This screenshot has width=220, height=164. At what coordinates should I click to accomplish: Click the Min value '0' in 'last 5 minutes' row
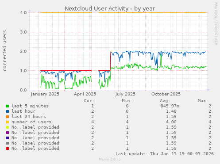(x=127, y=106)
